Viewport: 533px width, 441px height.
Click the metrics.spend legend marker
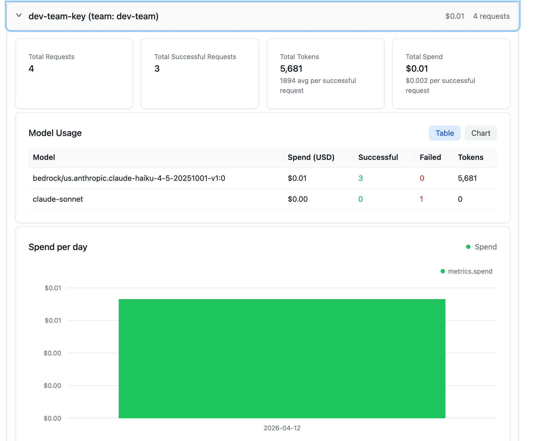click(x=443, y=271)
